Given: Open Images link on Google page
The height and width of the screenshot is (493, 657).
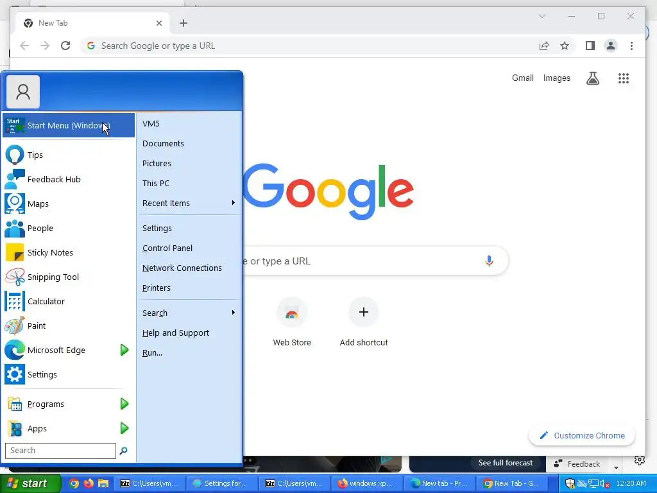Looking at the screenshot, I should (556, 78).
